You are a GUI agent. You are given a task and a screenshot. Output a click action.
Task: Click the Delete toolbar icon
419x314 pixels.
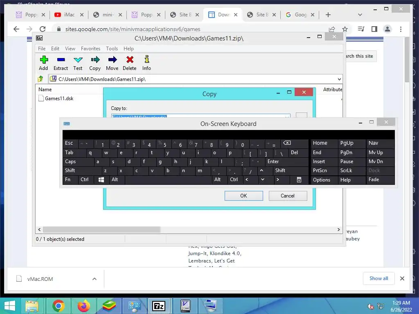pyautogui.click(x=130, y=63)
